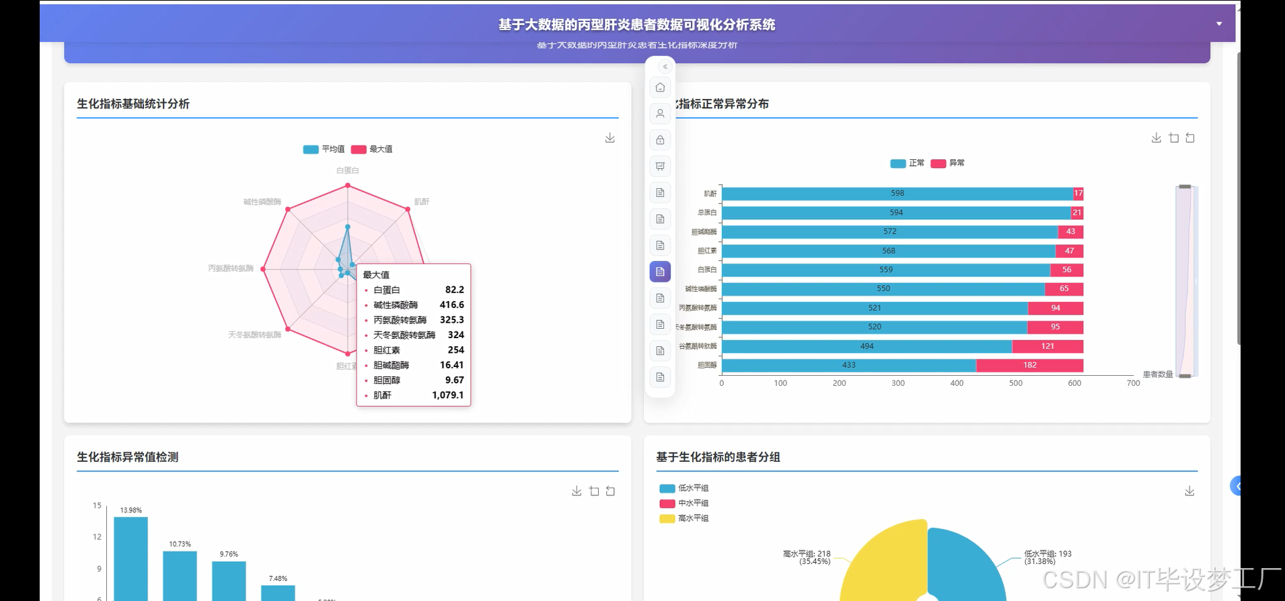Reset zoom on 指标正常异常分布 chart
This screenshot has height=601, width=1285.
[1190, 138]
